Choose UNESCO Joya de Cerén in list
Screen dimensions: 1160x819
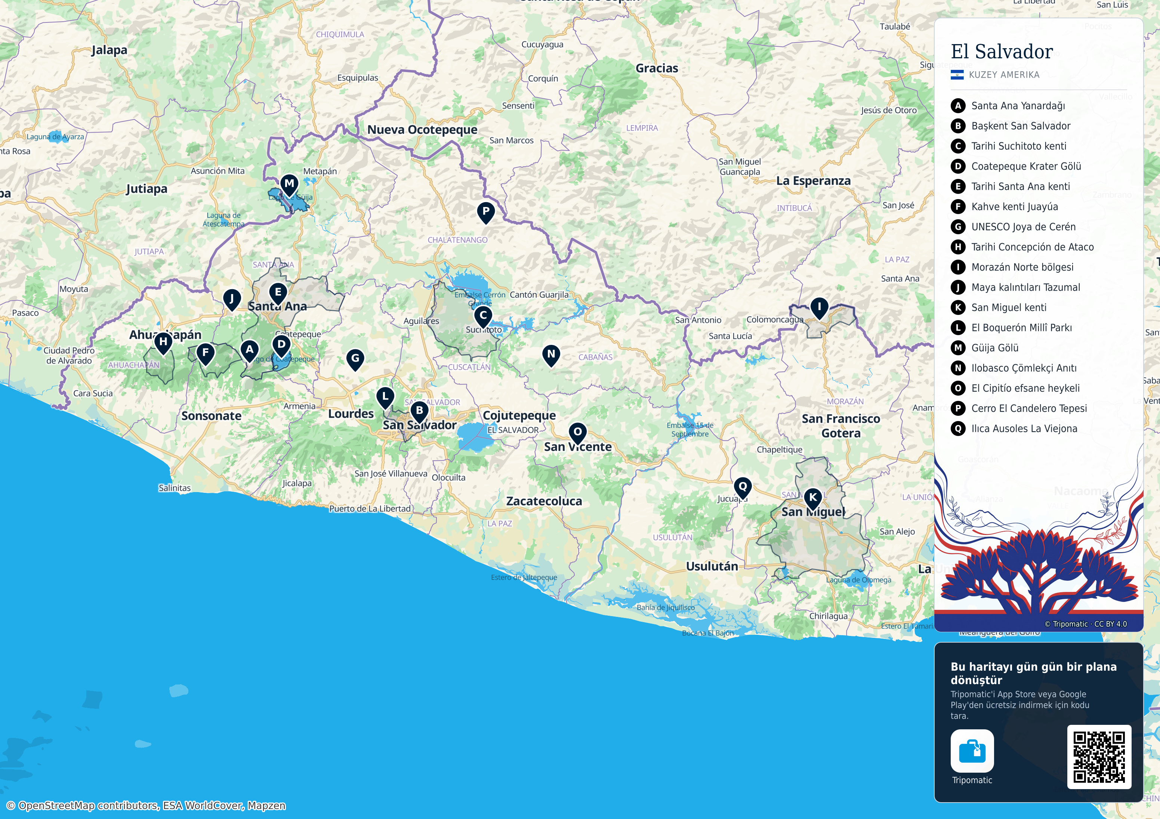(x=1023, y=227)
